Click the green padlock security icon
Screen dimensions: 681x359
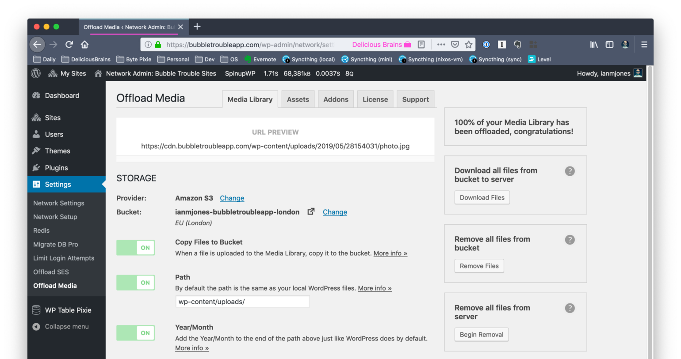158,45
